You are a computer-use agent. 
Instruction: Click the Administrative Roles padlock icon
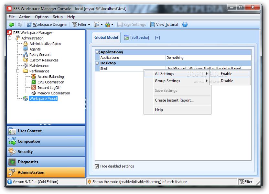click(26, 44)
